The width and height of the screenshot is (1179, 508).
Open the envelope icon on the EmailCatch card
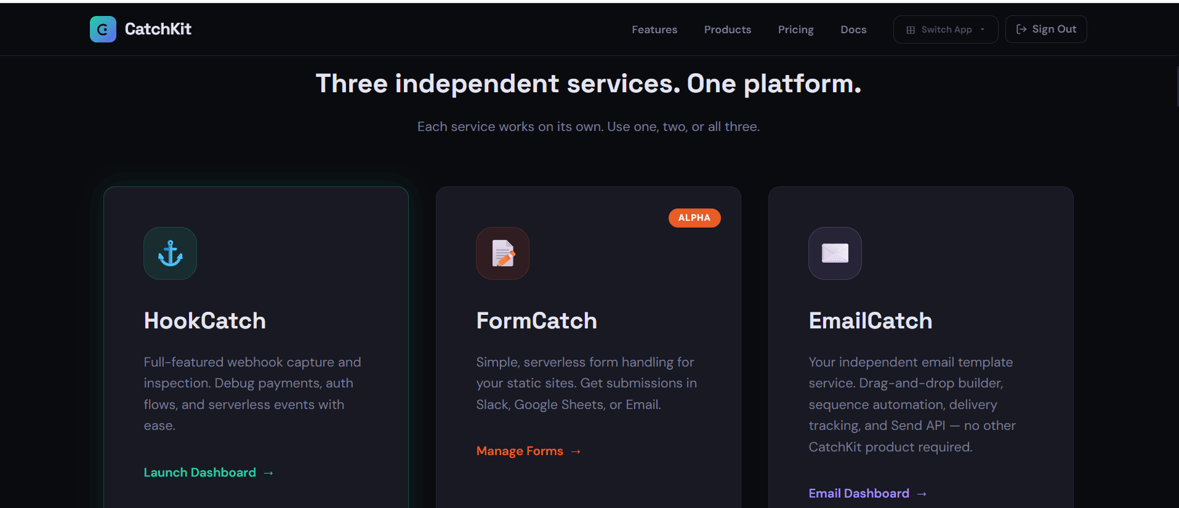tap(835, 253)
